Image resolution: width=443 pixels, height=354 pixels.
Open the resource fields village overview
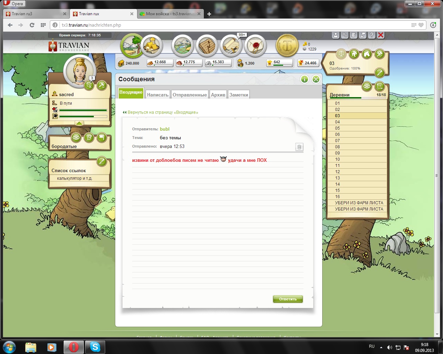click(x=132, y=46)
